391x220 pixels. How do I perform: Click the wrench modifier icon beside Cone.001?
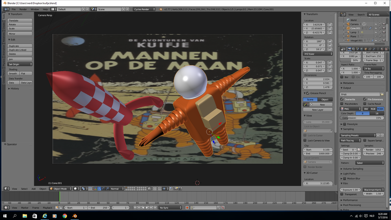click(371, 28)
